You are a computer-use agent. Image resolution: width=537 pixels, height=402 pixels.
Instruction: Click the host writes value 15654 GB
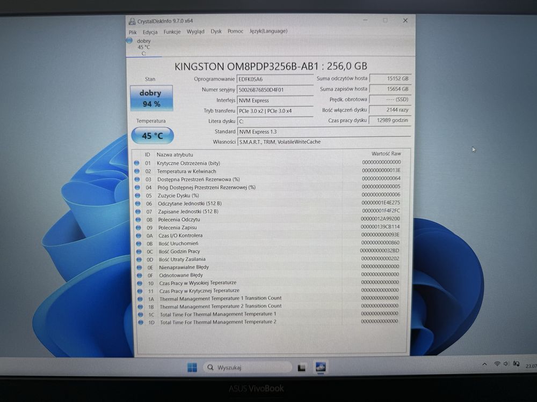click(390, 89)
